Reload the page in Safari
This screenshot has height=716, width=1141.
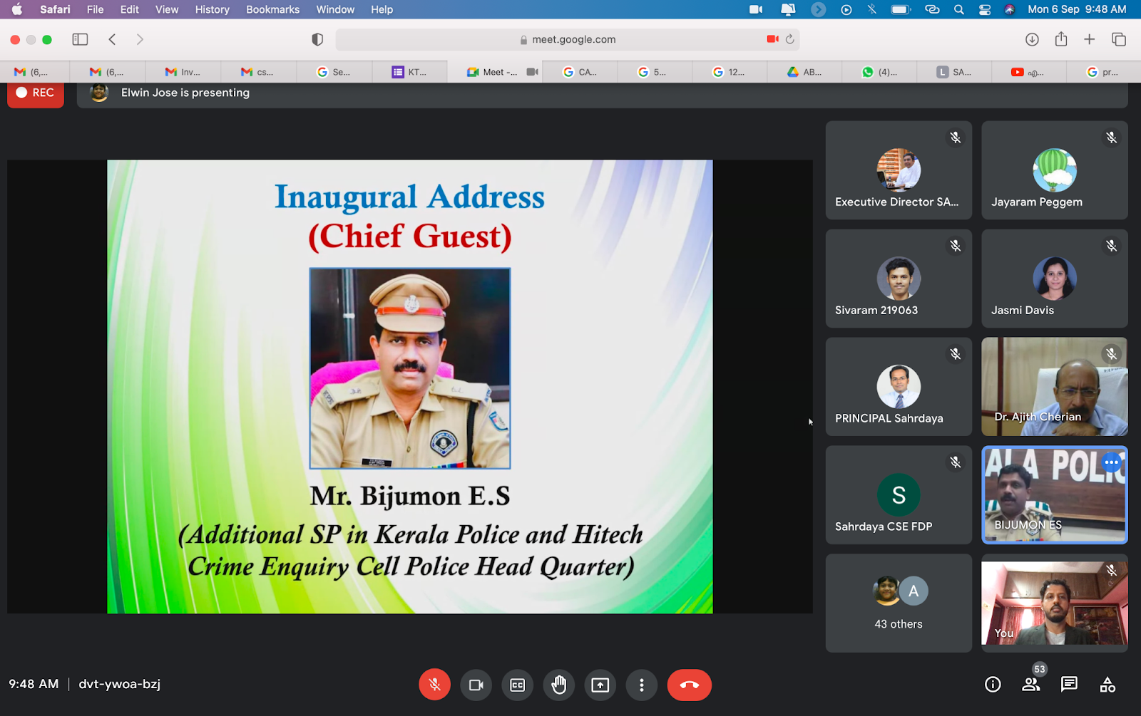789,39
